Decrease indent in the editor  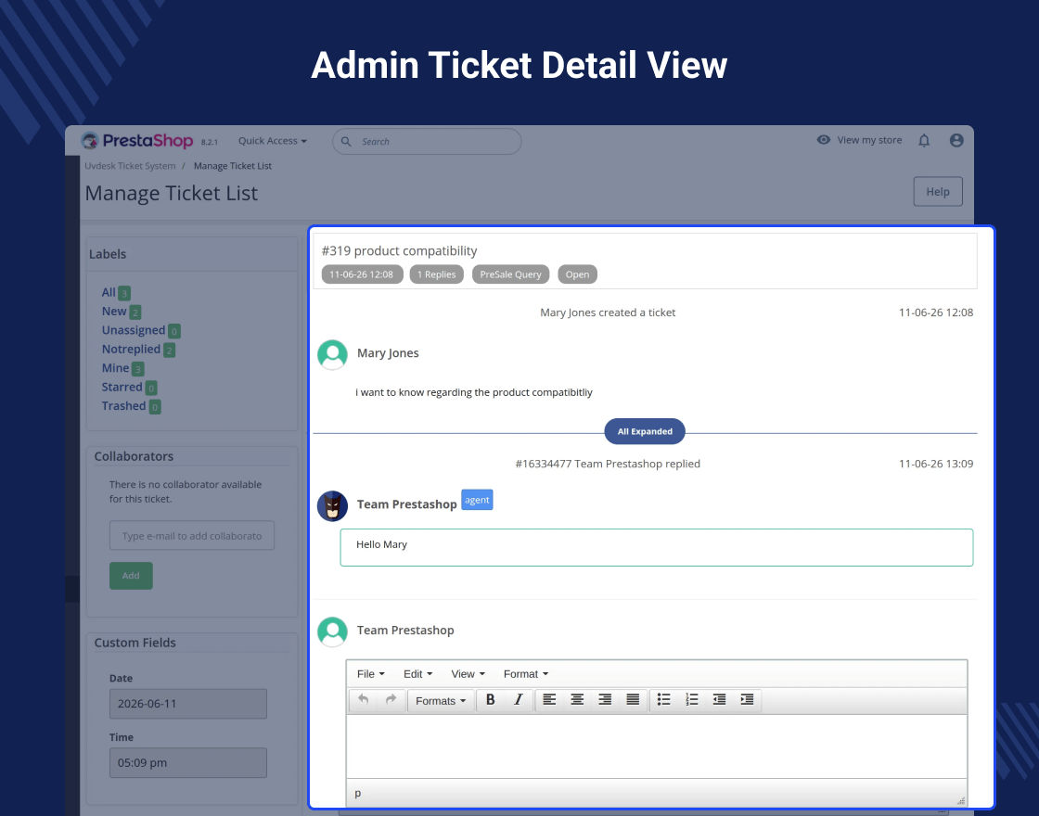pos(720,699)
